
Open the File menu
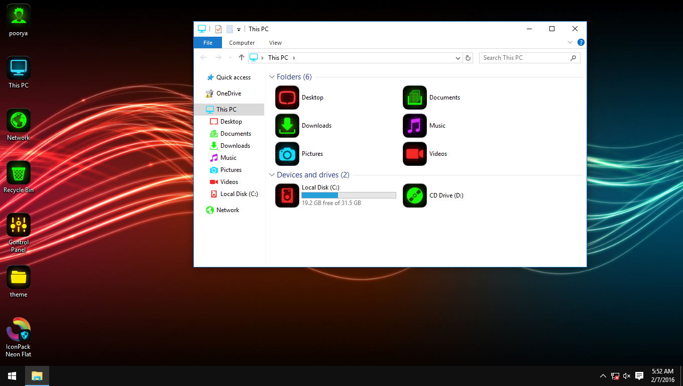(207, 43)
